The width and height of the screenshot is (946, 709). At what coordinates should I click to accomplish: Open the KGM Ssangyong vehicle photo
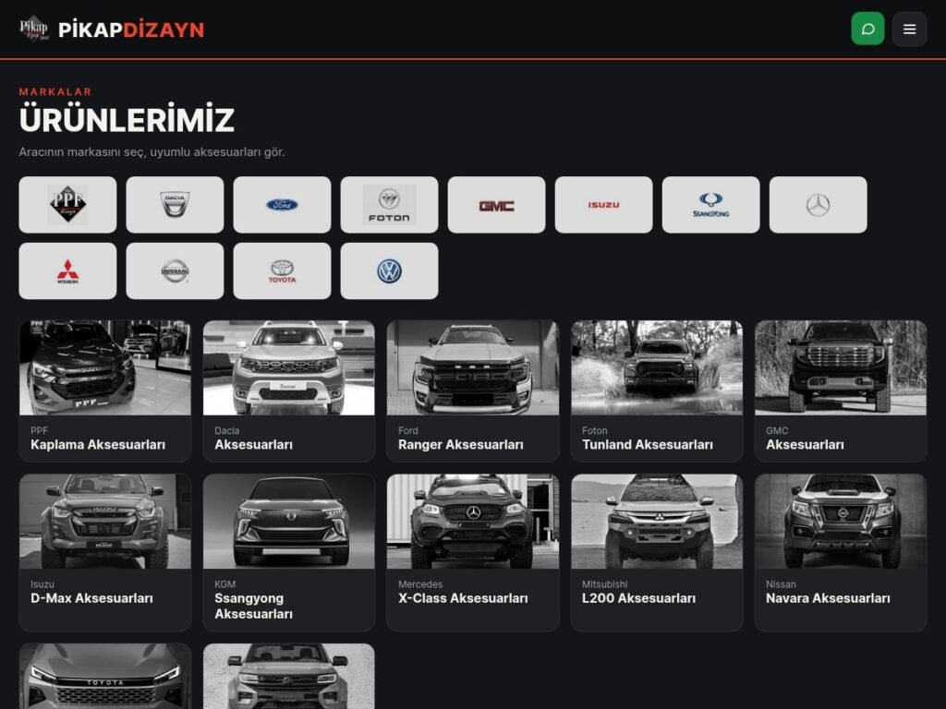tap(289, 522)
